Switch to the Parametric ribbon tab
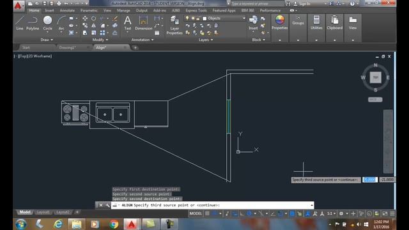The width and height of the screenshot is (409, 230). (x=89, y=10)
